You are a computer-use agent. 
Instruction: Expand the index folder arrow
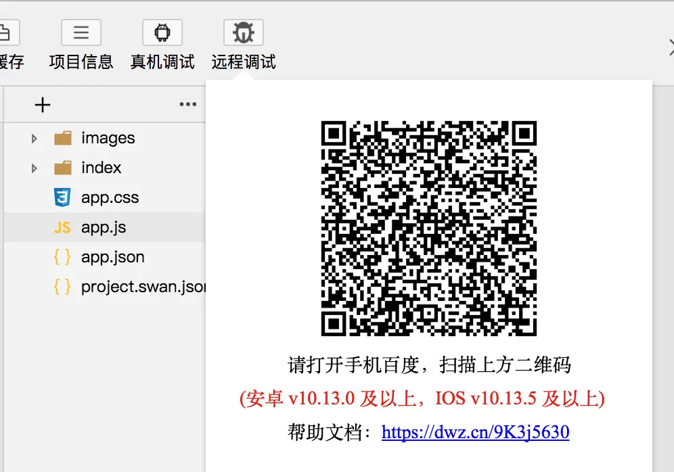click(x=35, y=168)
